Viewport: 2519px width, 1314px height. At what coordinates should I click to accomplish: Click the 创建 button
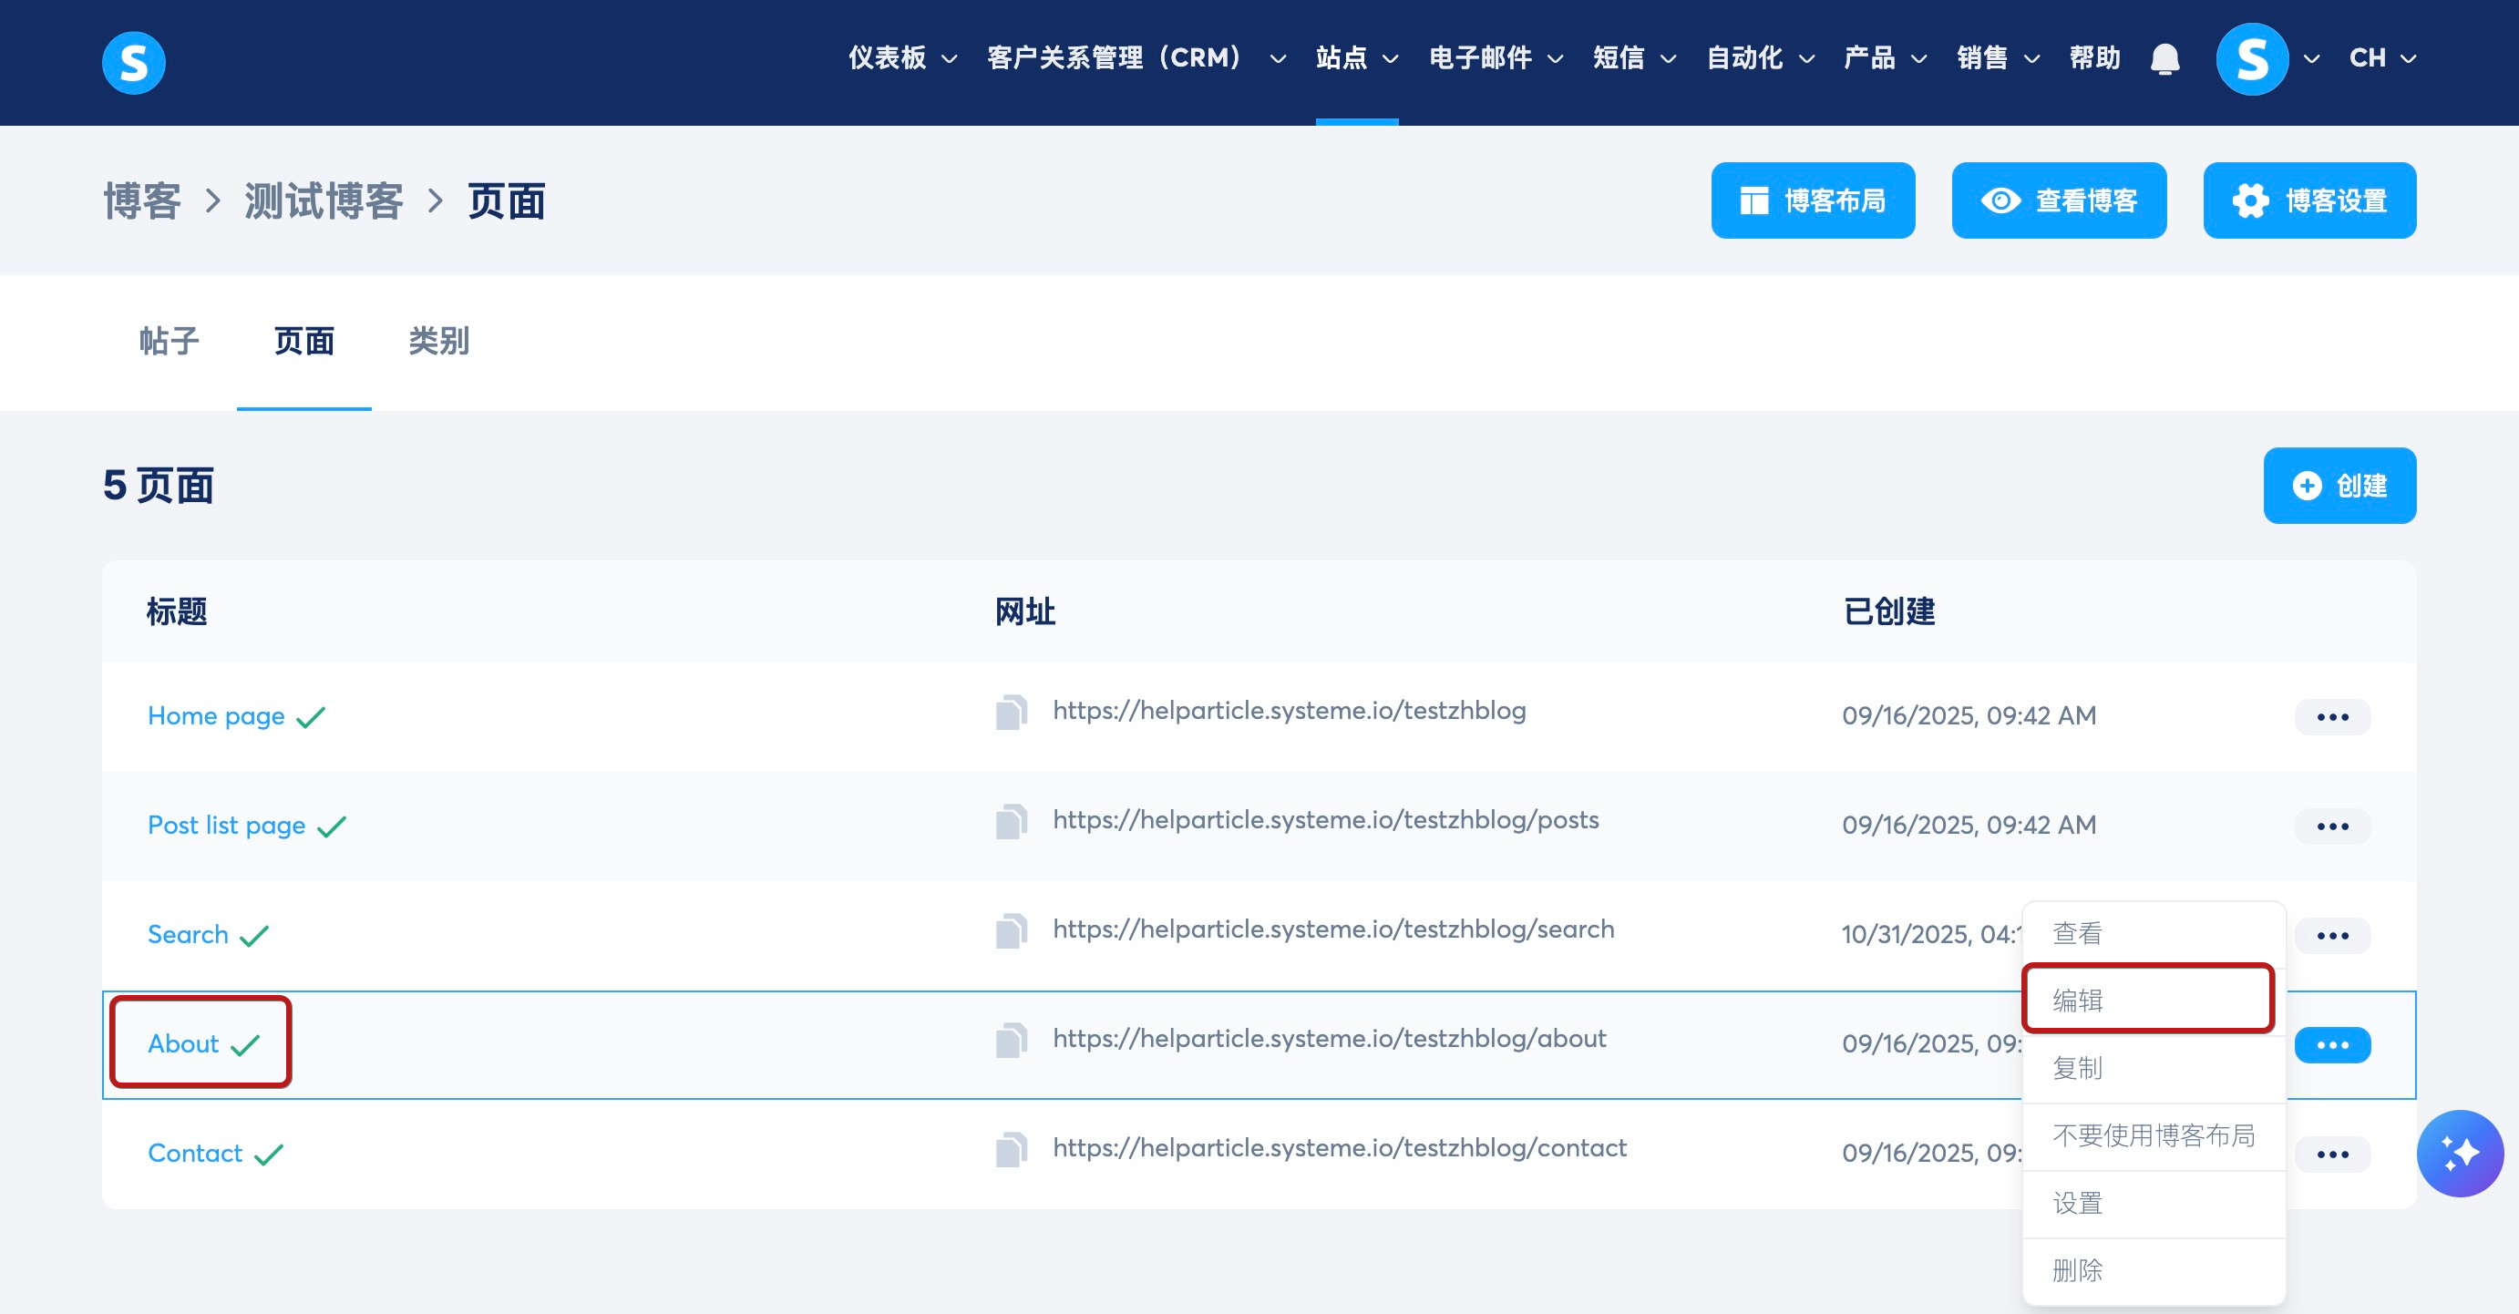click(x=2339, y=486)
